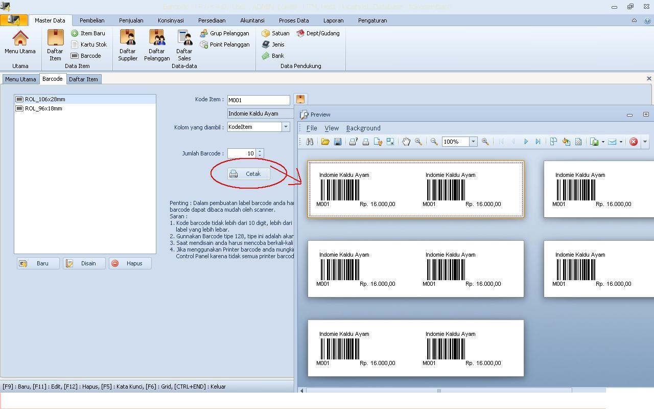The width and height of the screenshot is (654, 409).
Task: Open Daftar Supplier ribbon icon
Action: [128, 45]
